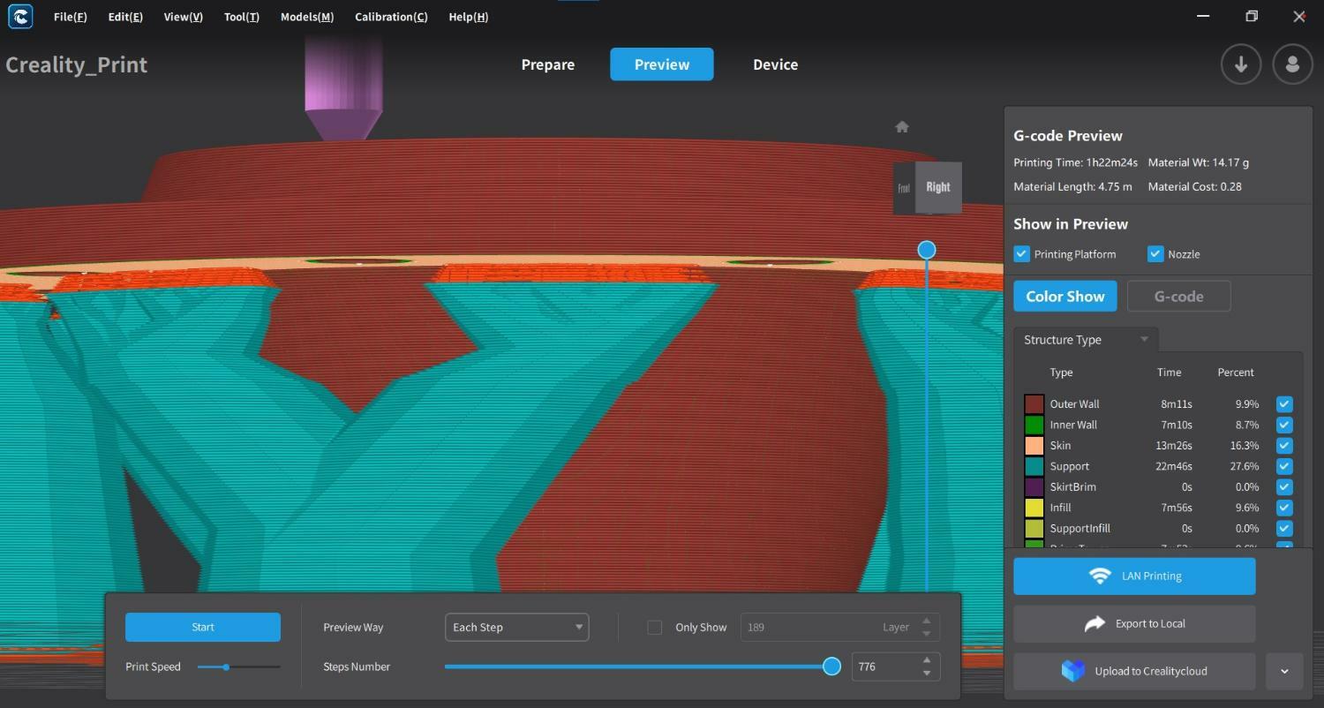
Task: Switch to the Device tab
Action: [776, 64]
